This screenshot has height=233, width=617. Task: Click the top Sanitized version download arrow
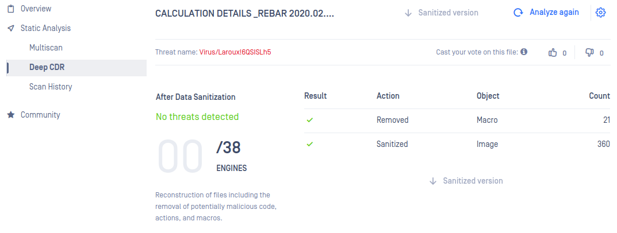coord(408,13)
